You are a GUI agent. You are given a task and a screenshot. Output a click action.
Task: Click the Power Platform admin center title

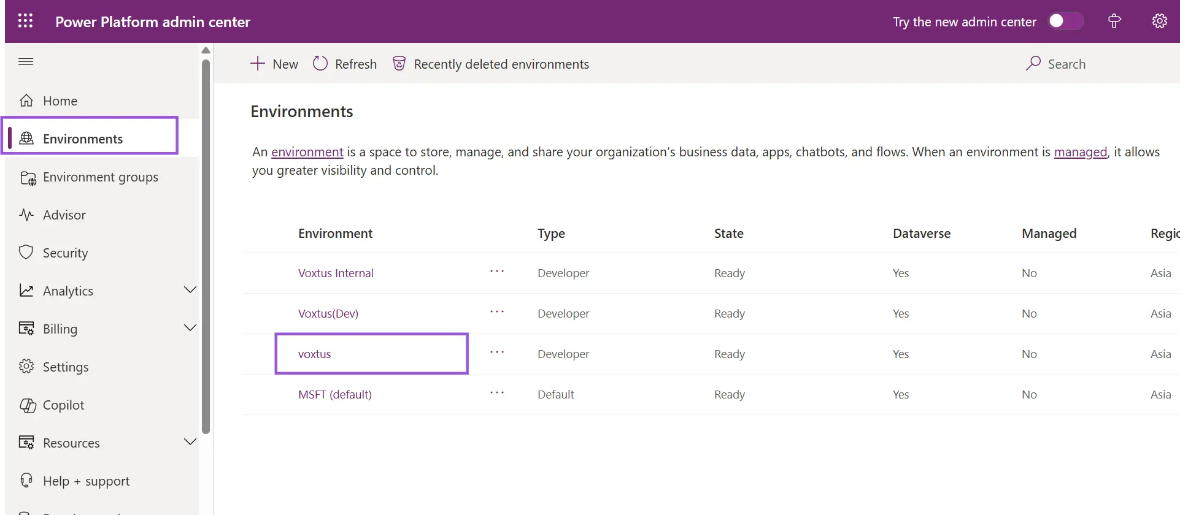click(153, 22)
